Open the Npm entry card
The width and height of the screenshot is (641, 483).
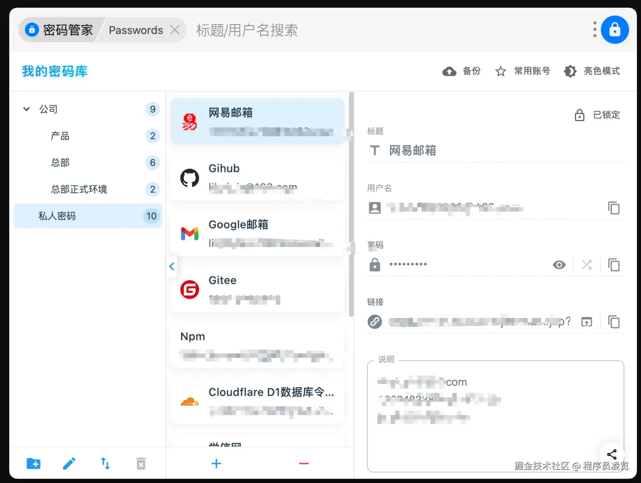tap(257, 345)
